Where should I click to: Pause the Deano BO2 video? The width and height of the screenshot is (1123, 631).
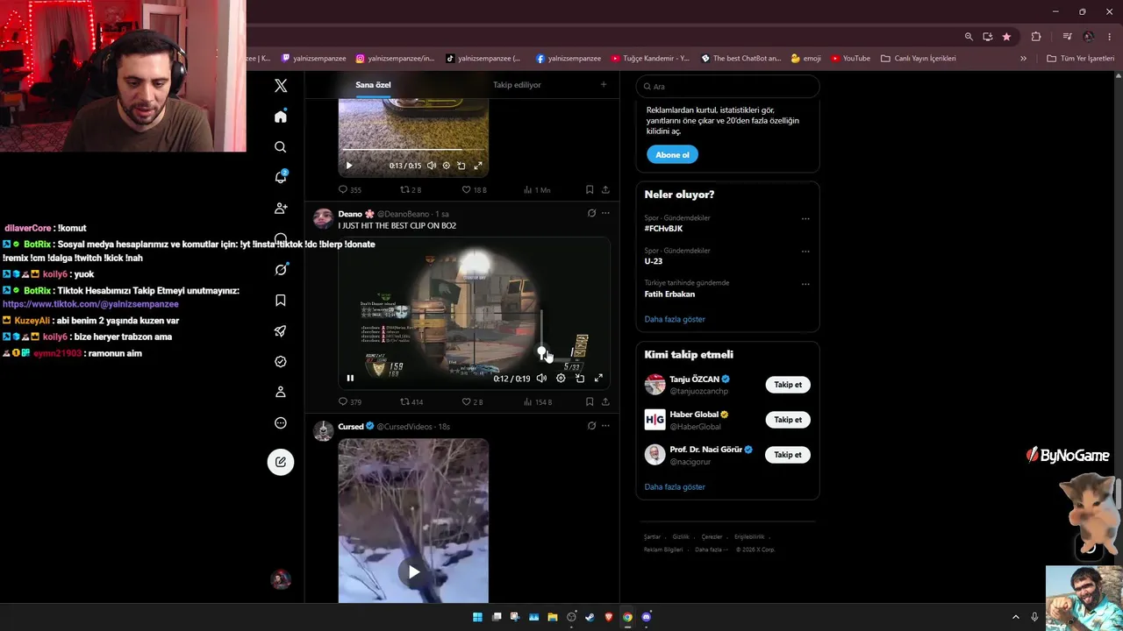tap(350, 379)
